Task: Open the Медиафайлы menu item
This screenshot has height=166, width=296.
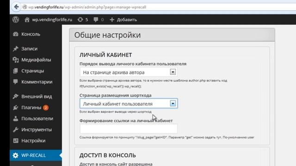Action: pos(36,59)
